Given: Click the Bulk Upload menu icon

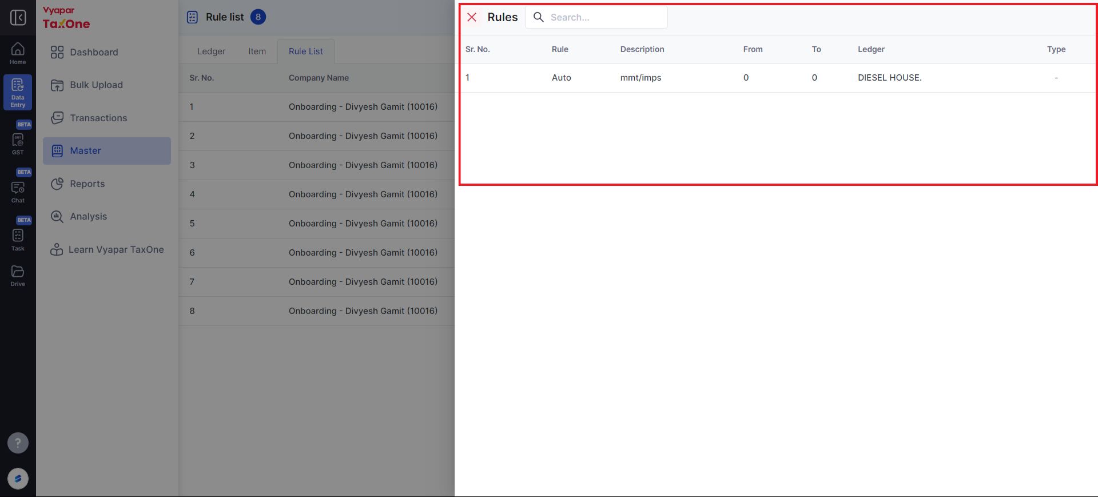Looking at the screenshot, I should (x=57, y=85).
